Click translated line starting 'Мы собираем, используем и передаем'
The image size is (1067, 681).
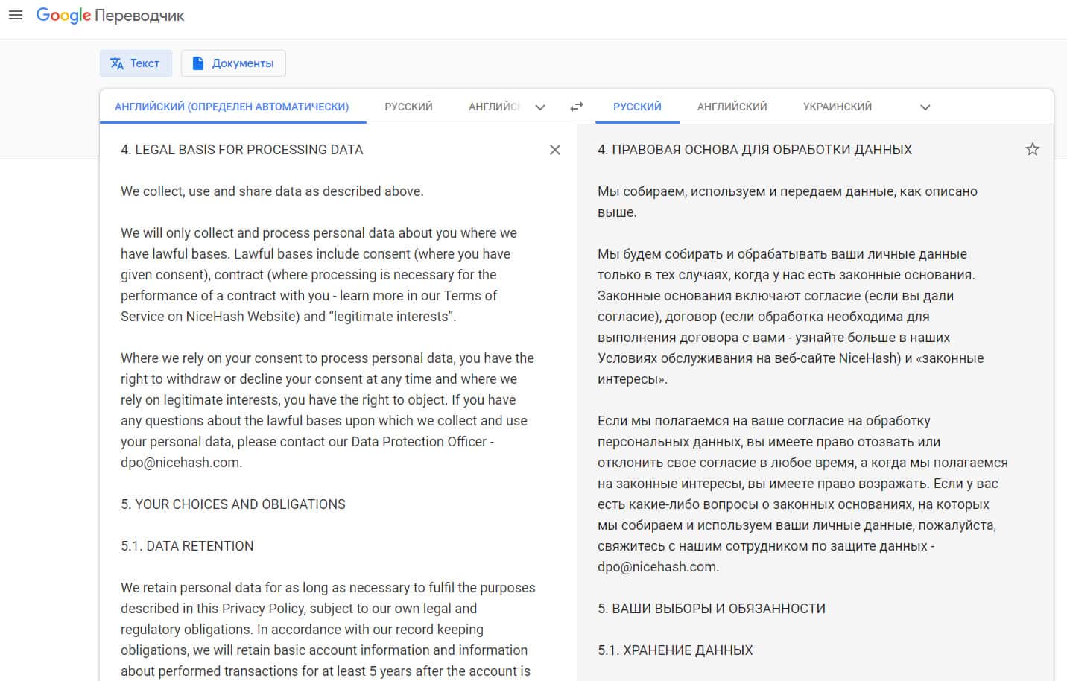point(788,191)
